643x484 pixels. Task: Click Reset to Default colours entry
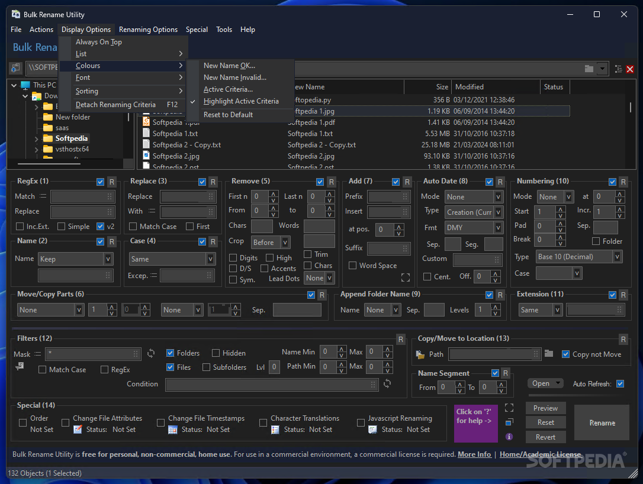(240, 115)
